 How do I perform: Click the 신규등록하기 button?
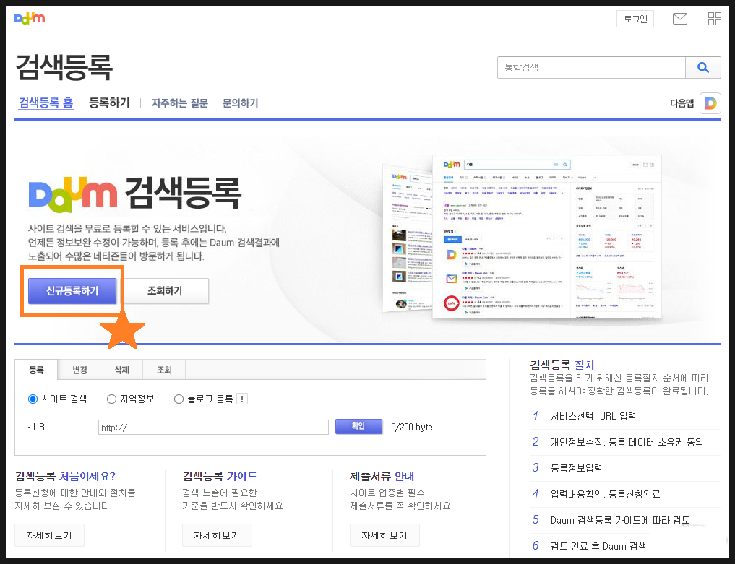(72, 291)
